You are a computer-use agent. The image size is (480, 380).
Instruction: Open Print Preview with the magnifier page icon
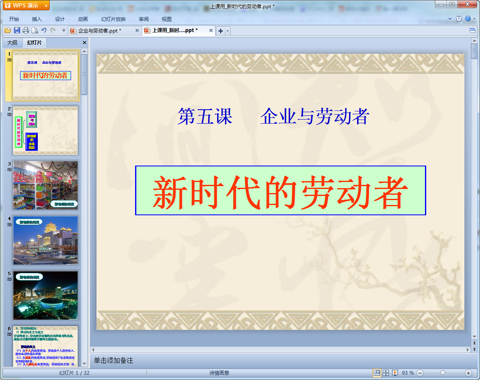[35, 30]
